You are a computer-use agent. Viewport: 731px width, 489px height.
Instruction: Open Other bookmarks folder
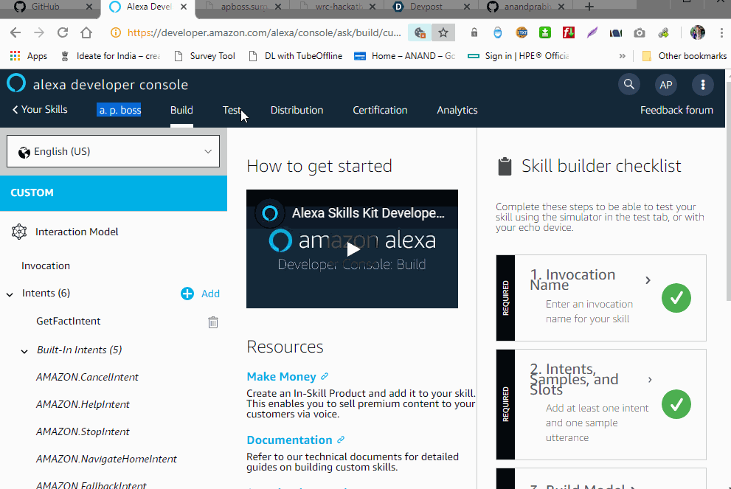point(685,56)
